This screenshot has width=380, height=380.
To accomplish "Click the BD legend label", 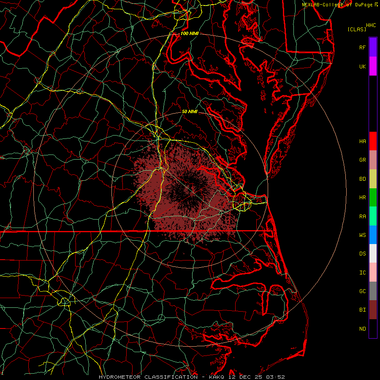I will click(362, 179).
